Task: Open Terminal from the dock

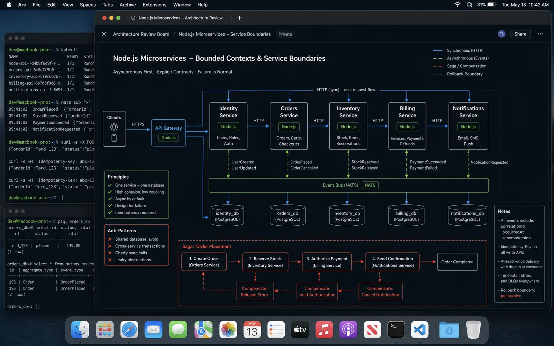Action: point(396,330)
